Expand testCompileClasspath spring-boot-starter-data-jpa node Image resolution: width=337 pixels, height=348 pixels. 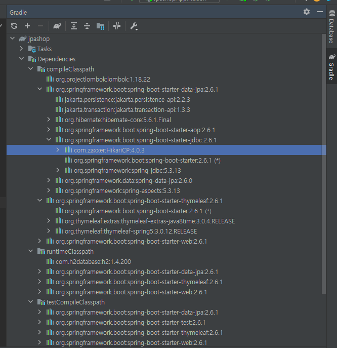[39, 312]
